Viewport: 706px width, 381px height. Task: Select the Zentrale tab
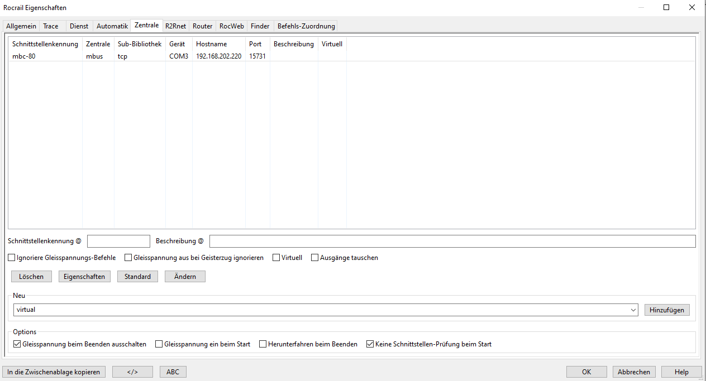(x=147, y=26)
